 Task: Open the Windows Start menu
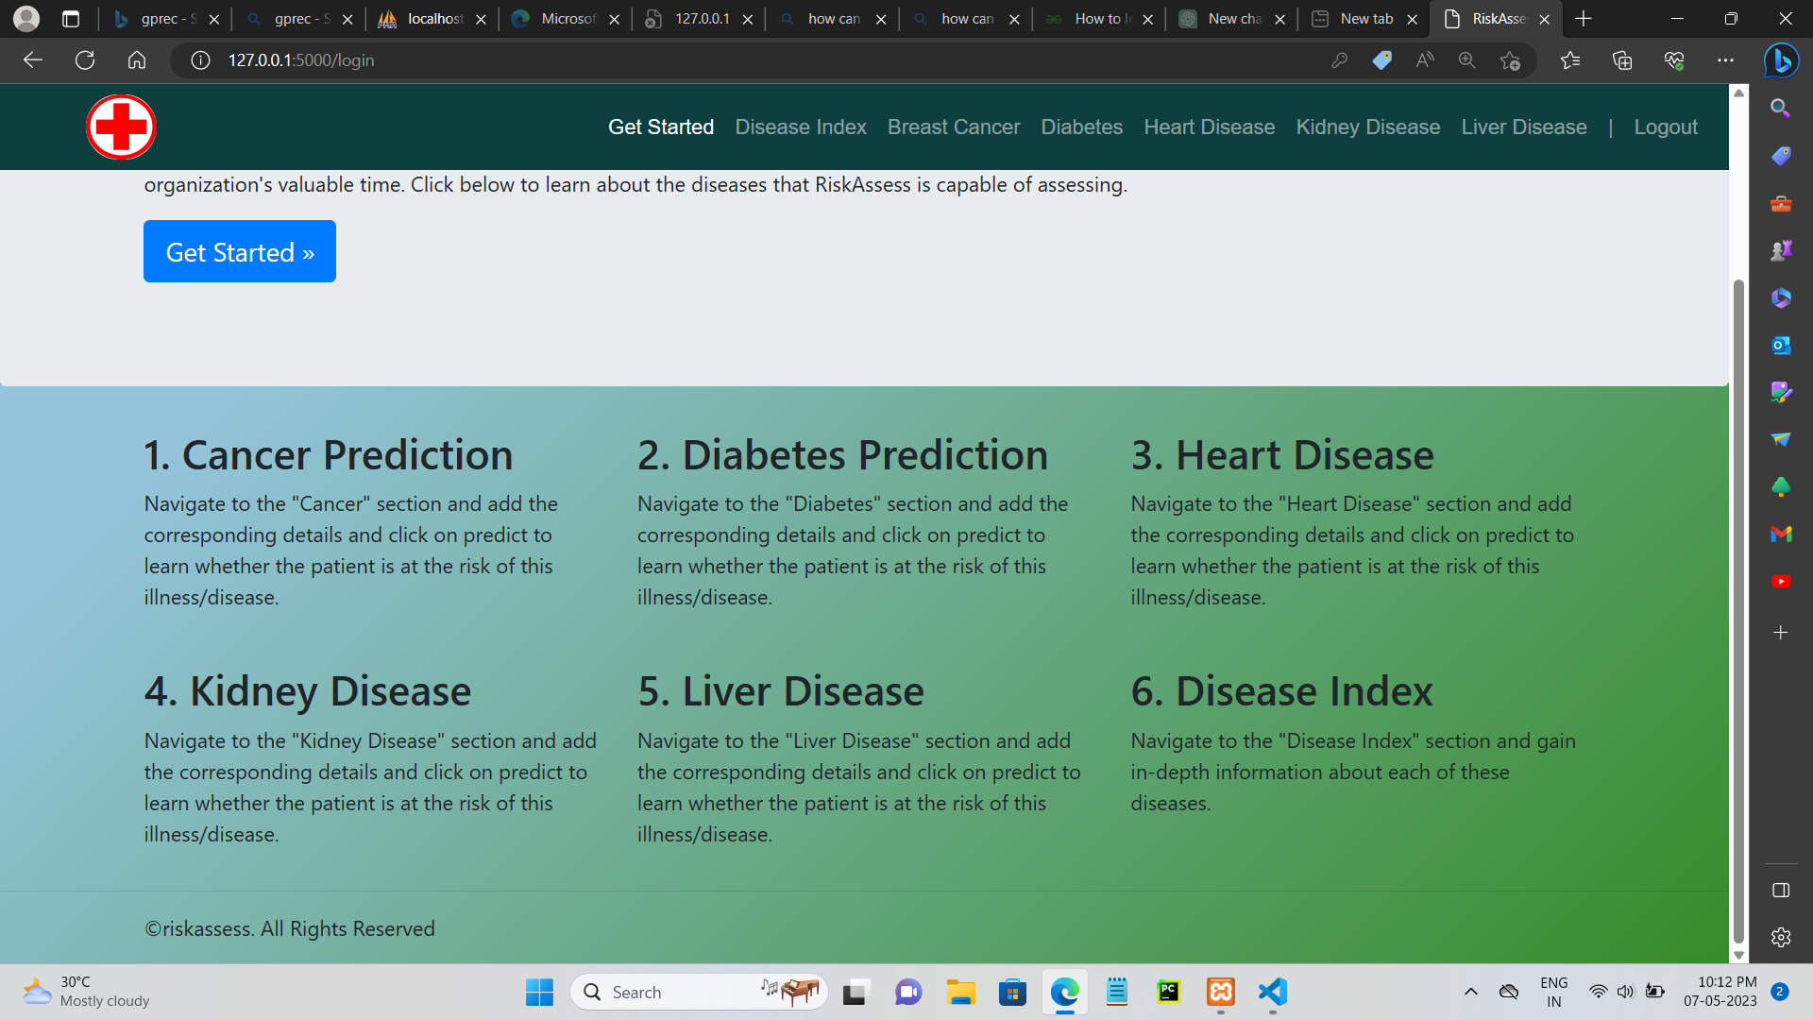[x=539, y=992]
